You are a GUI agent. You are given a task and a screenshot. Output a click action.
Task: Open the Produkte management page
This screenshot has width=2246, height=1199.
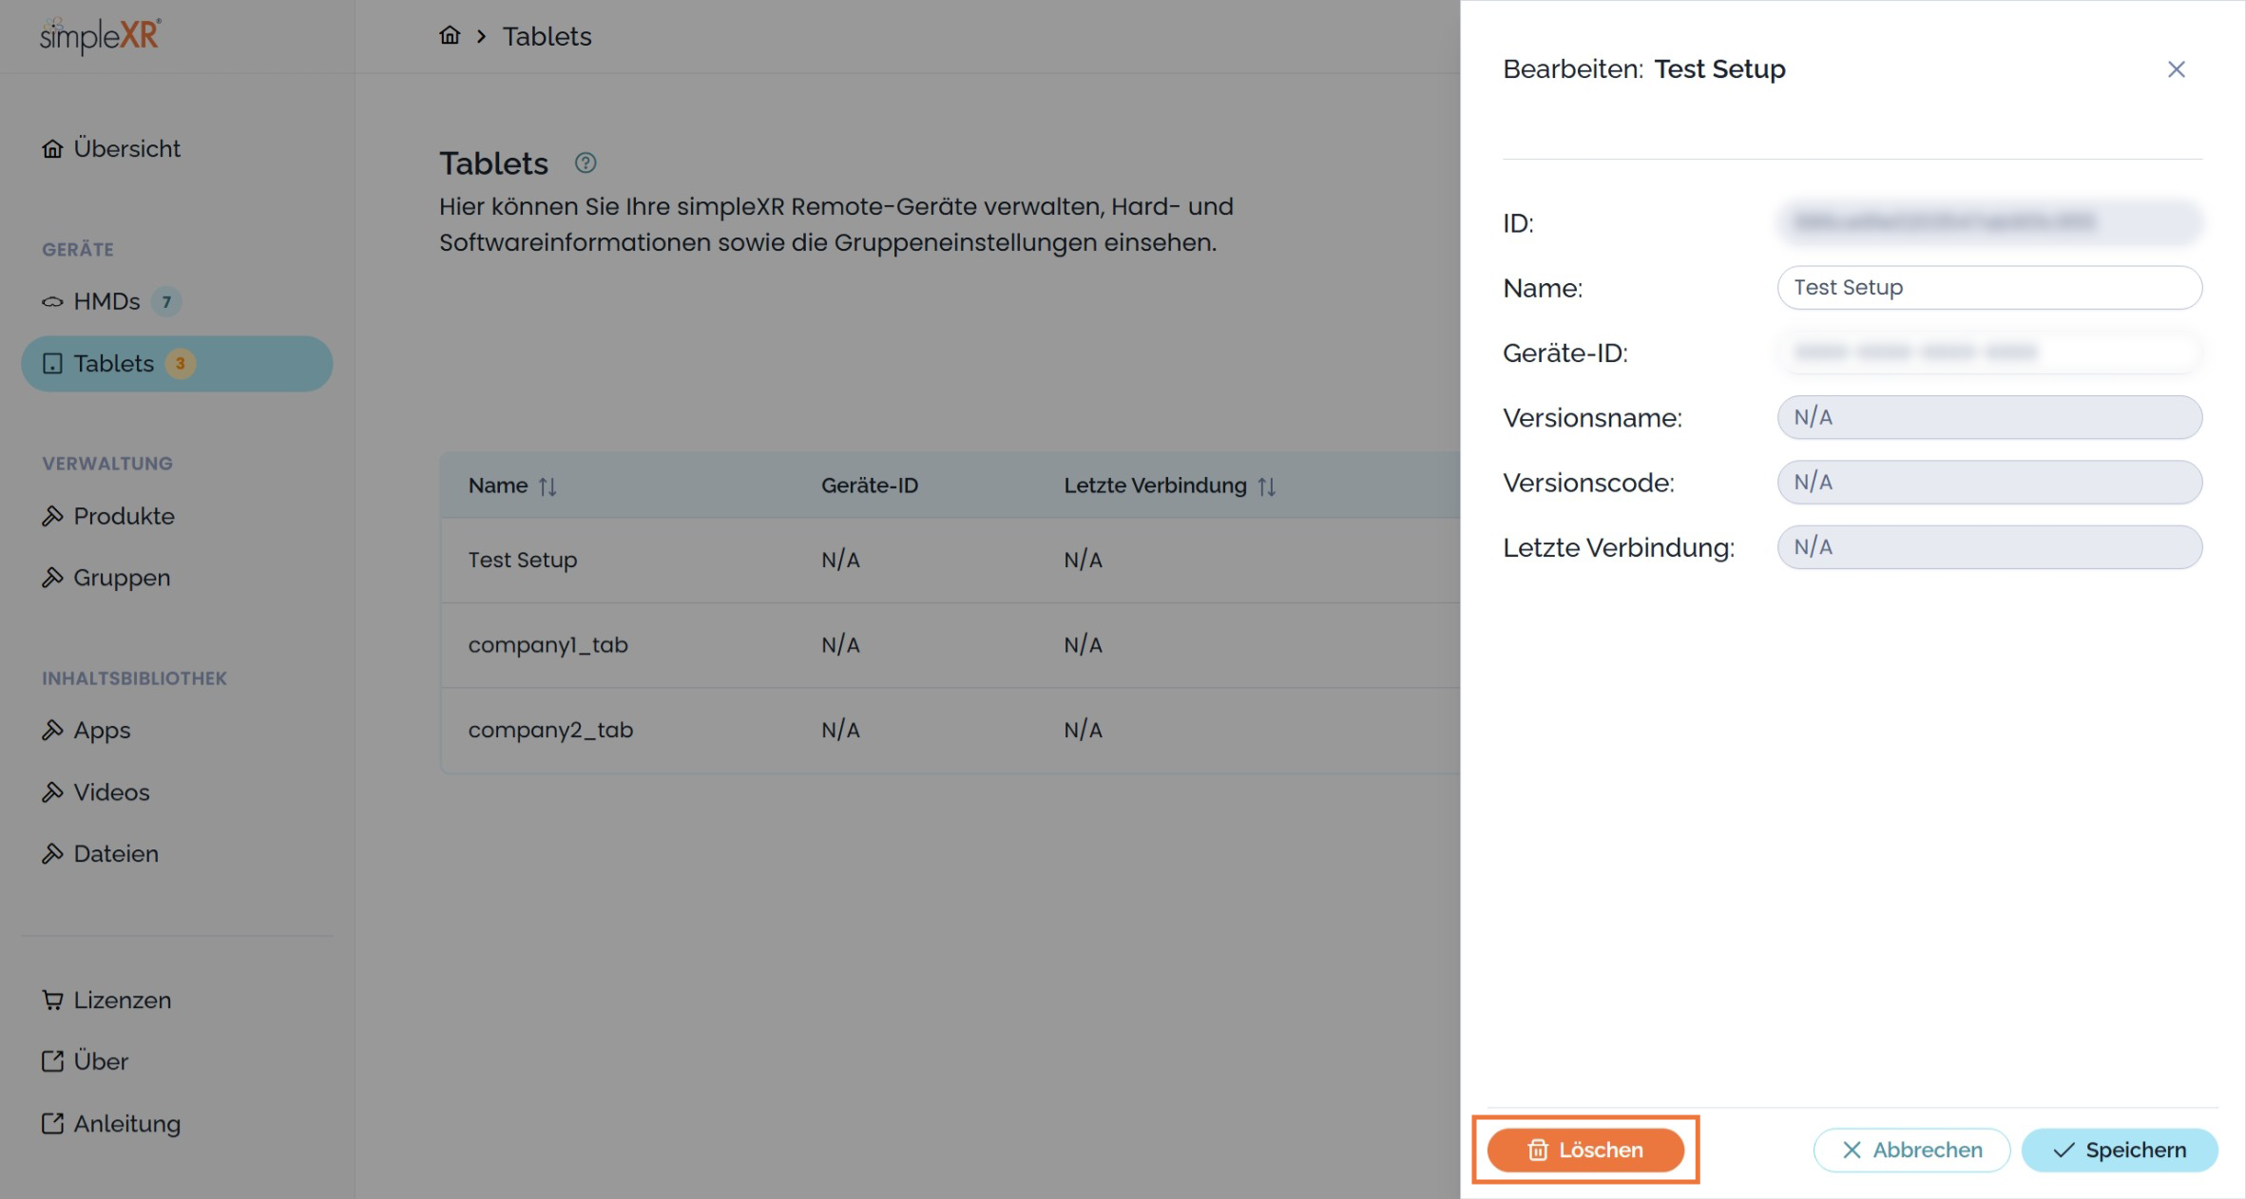pos(123,516)
